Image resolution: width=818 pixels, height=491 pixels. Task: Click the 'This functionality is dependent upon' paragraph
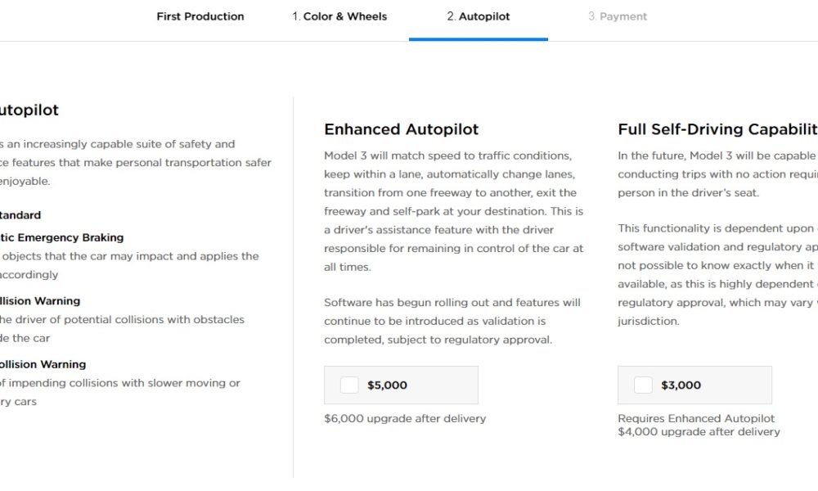pos(718,274)
